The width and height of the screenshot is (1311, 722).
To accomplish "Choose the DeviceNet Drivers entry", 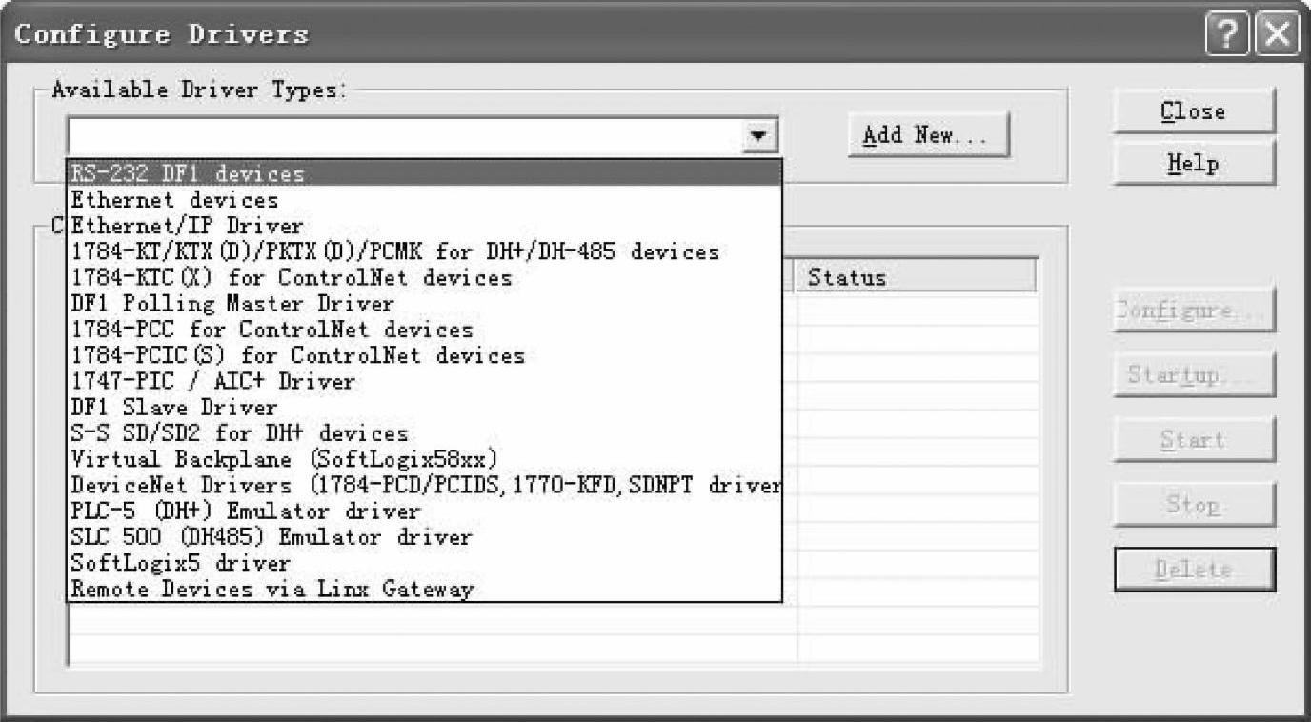I will coord(425,485).
